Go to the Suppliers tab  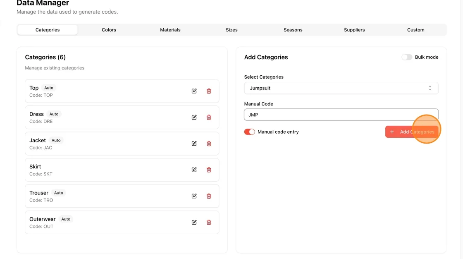point(354,30)
